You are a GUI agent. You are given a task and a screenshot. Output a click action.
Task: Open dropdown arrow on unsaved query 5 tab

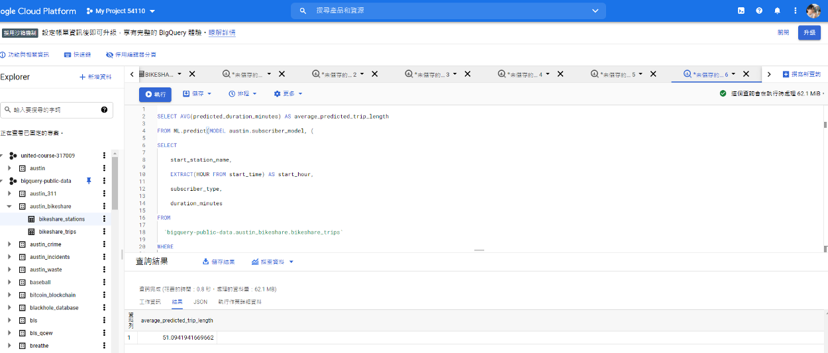(642, 74)
